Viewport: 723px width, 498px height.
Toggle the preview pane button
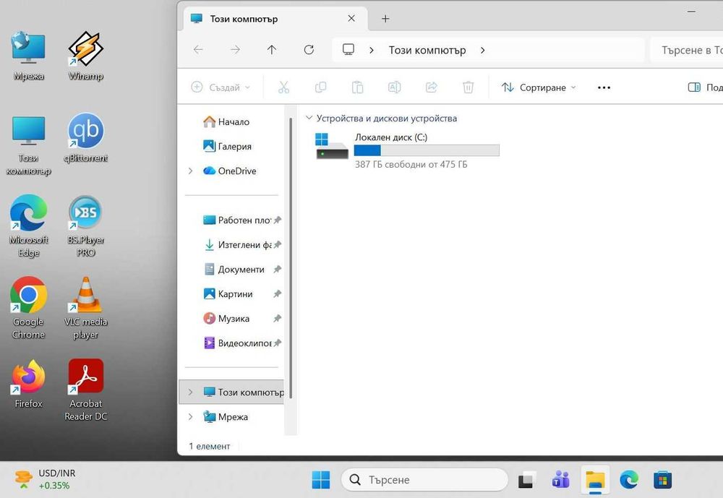click(706, 87)
